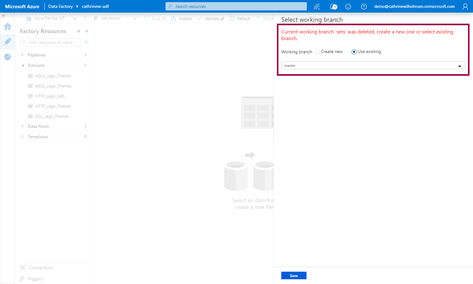The image size is (473, 284).
Task: Collapse the Factory Resources panel
Action: (87, 31)
